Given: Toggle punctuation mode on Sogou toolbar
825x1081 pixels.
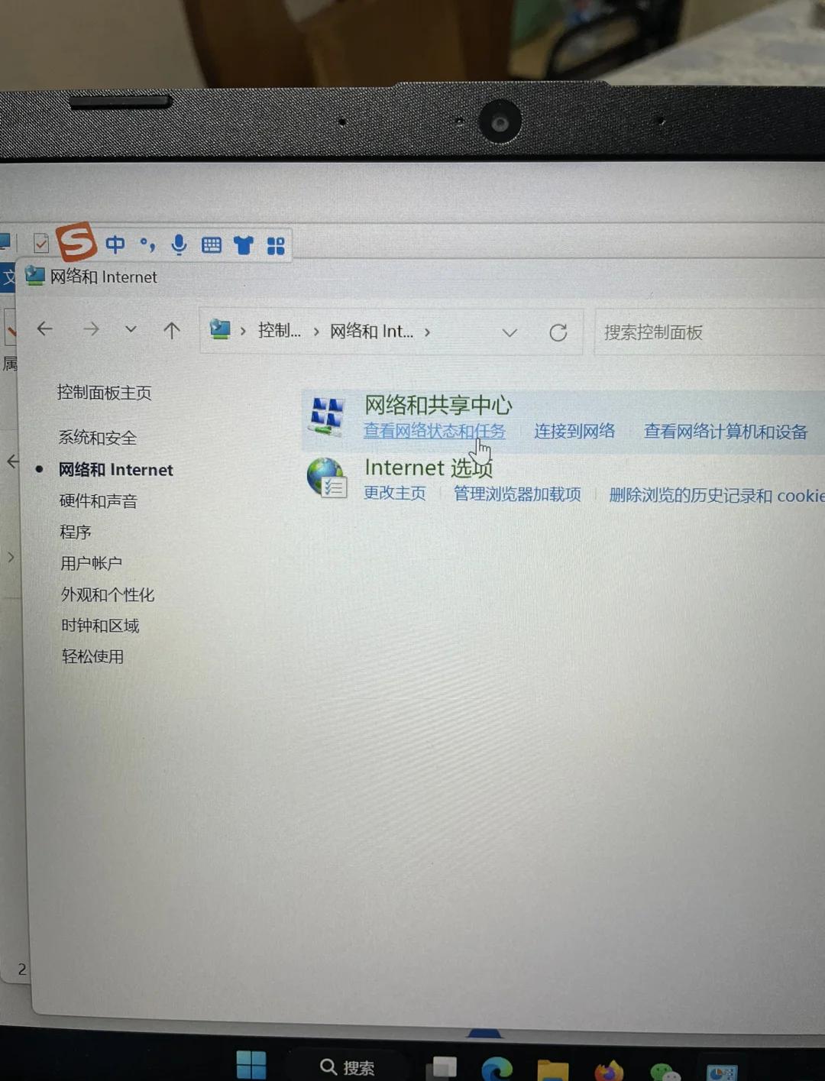Looking at the screenshot, I should (147, 244).
